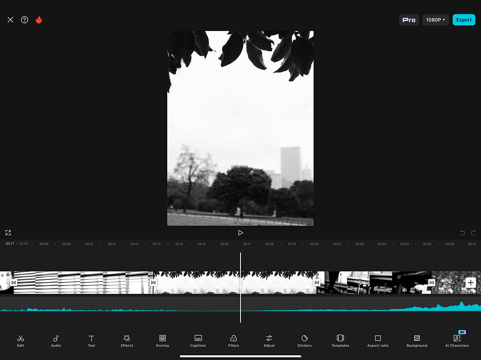Open the Effects panel
The width and height of the screenshot is (481, 360).
pyautogui.click(x=127, y=341)
